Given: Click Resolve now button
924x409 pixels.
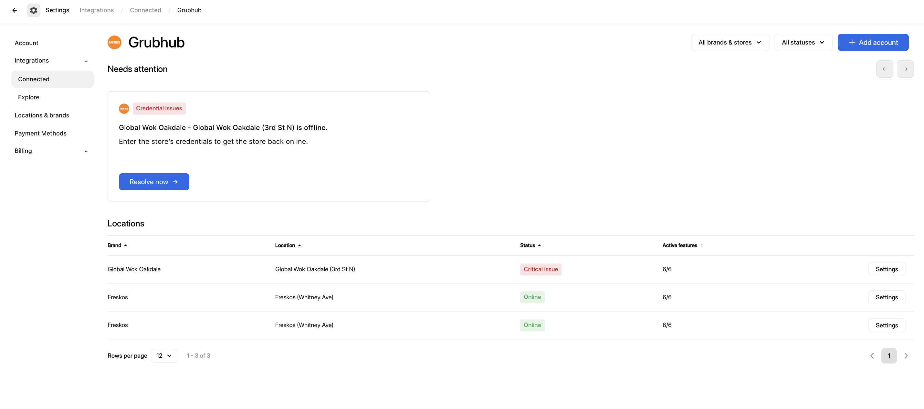Looking at the screenshot, I should click(154, 182).
